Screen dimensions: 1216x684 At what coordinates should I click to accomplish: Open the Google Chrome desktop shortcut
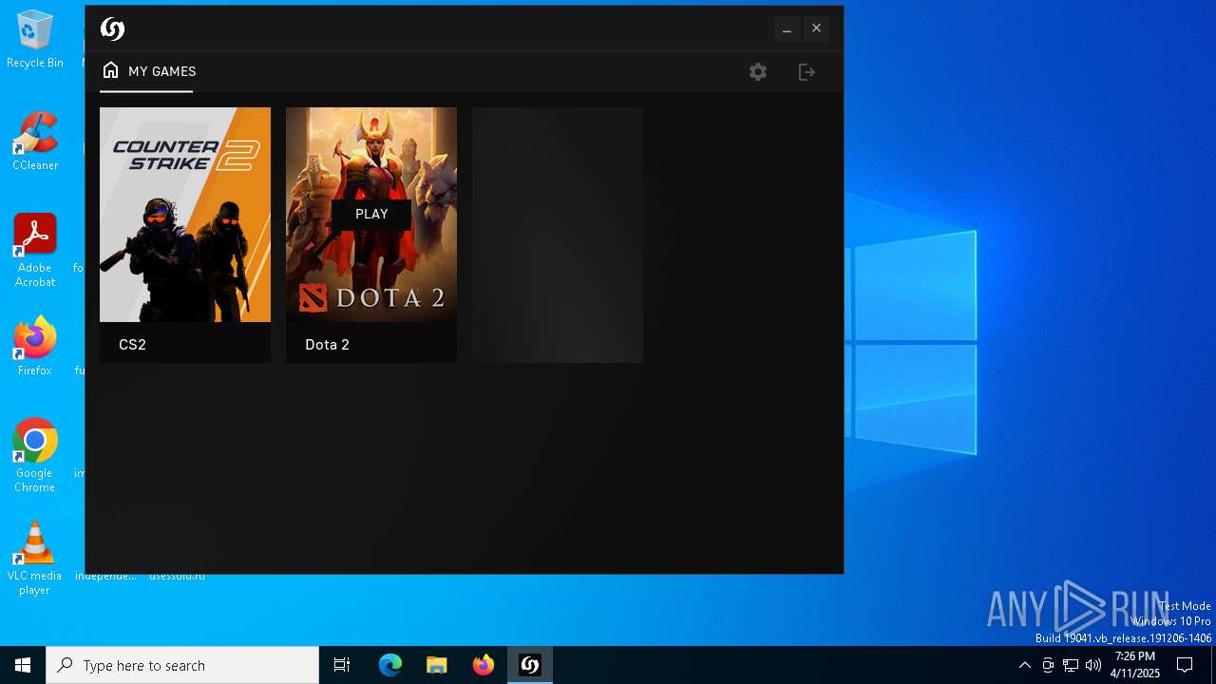coord(35,456)
